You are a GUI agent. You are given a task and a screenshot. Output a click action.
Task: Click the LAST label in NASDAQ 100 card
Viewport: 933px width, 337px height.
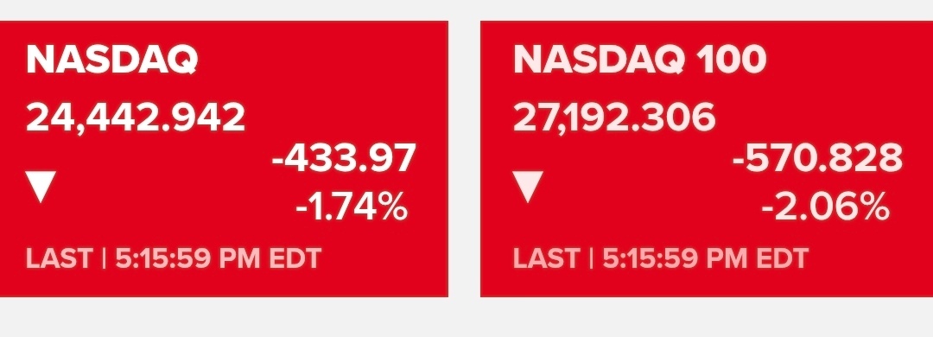pos(546,258)
